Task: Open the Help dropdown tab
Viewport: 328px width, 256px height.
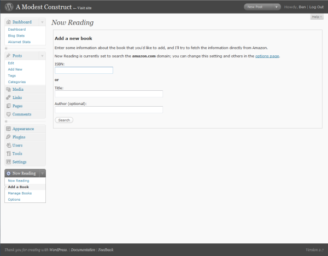Action: click(317, 17)
